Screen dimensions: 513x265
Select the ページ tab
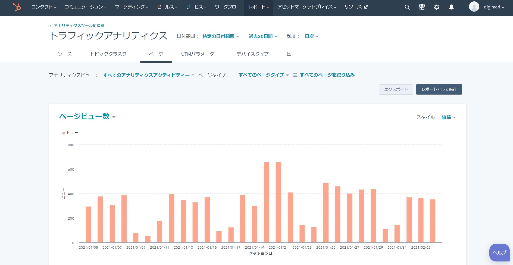(156, 54)
